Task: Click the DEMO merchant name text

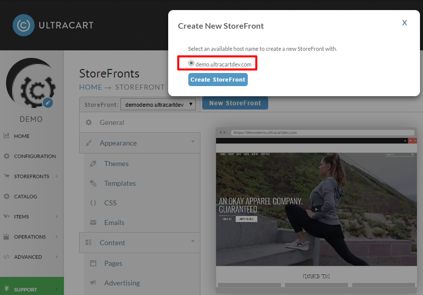Action: [x=31, y=119]
